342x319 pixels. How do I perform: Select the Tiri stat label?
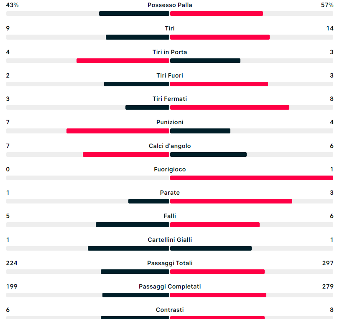click(x=170, y=28)
